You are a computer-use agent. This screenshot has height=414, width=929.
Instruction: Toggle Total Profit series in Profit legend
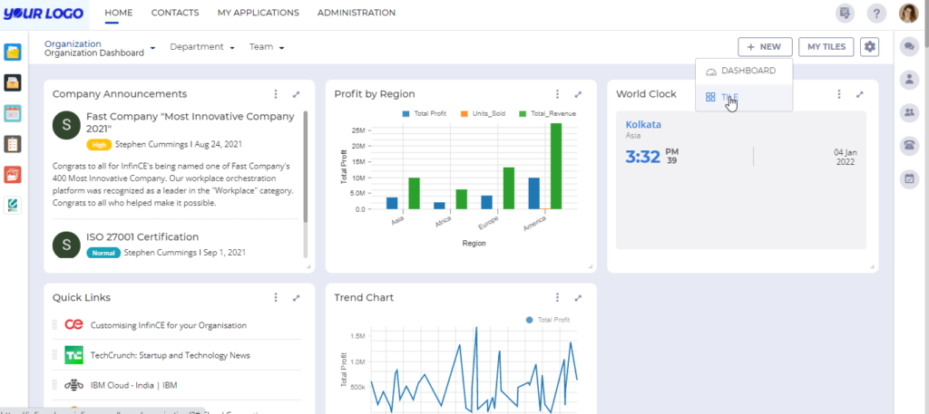point(425,113)
